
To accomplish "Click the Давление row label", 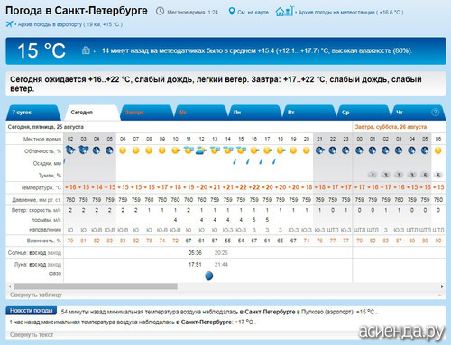I will click(36, 200).
